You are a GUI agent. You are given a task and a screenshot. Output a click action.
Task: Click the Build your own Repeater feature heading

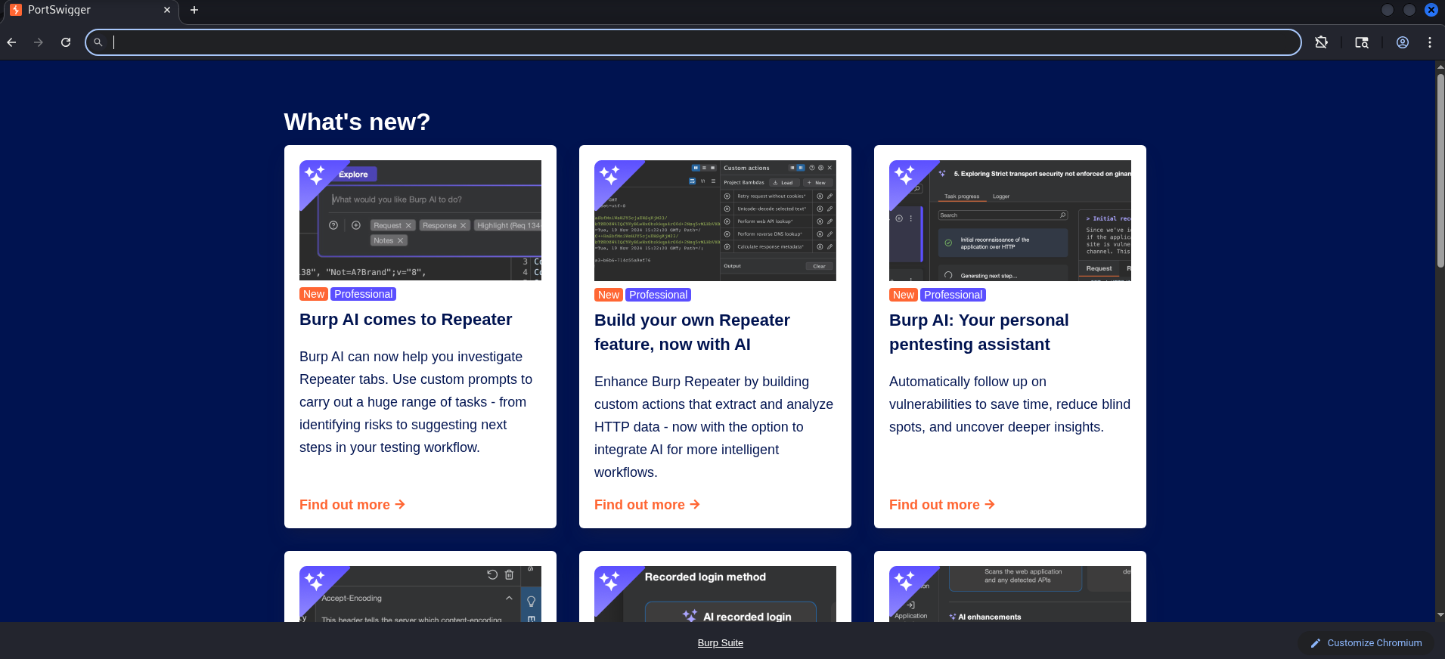click(x=692, y=333)
